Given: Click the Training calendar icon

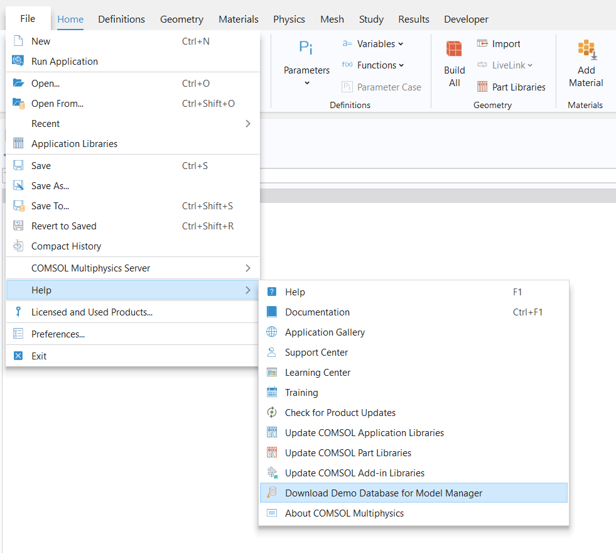Looking at the screenshot, I should point(271,392).
